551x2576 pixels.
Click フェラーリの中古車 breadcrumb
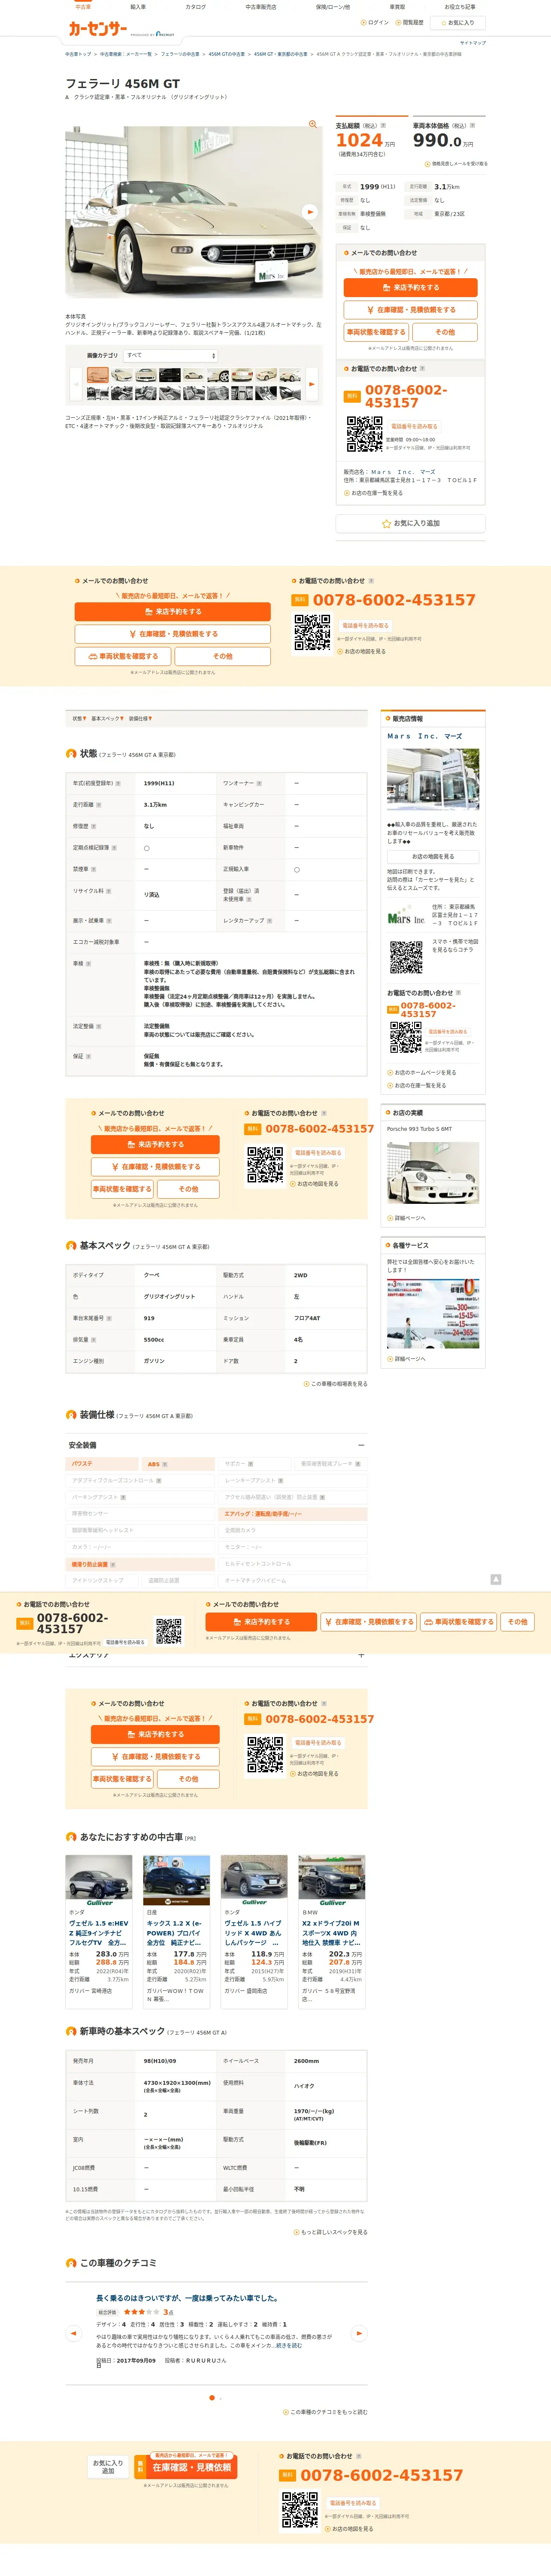tap(180, 54)
